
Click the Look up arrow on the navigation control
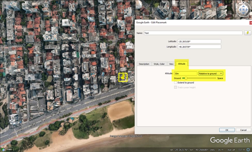(243, 6)
